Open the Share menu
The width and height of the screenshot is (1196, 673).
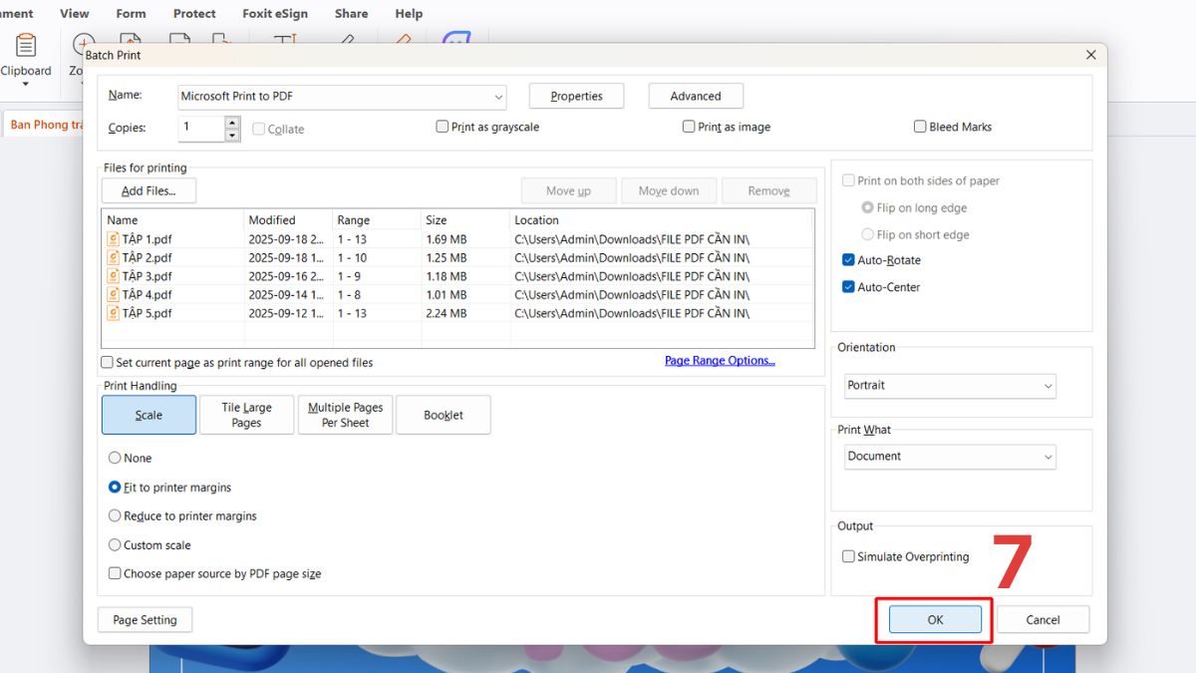pyautogui.click(x=351, y=14)
